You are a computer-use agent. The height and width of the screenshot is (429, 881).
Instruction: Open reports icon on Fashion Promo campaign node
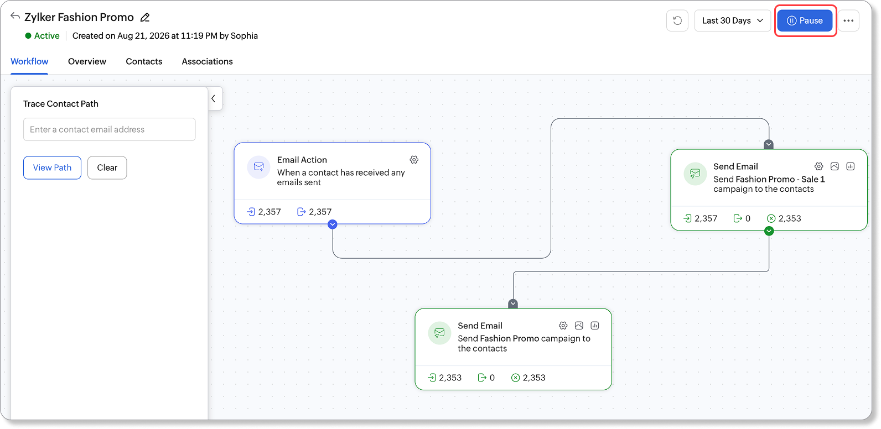[595, 326]
